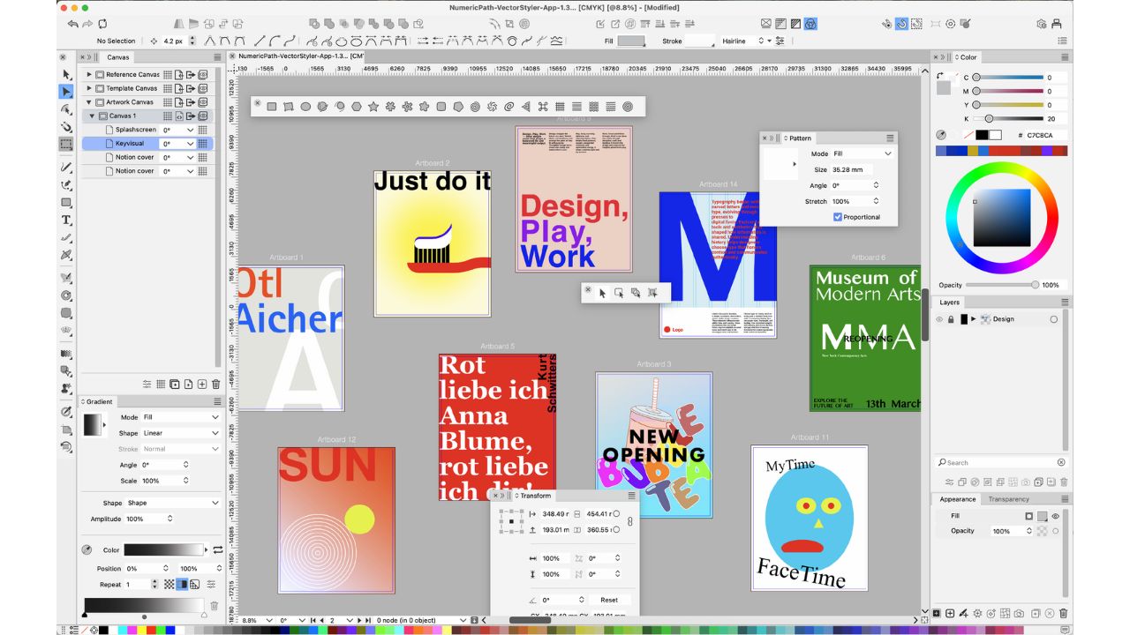Clear the search field in the Layers panel

1060,462
